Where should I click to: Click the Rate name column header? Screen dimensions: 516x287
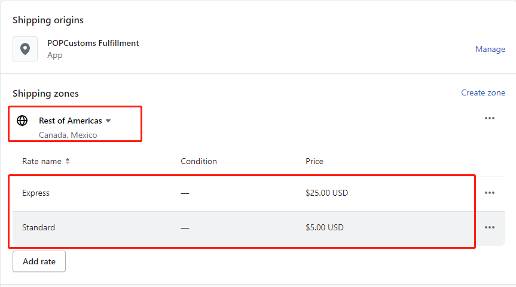click(x=42, y=161)
